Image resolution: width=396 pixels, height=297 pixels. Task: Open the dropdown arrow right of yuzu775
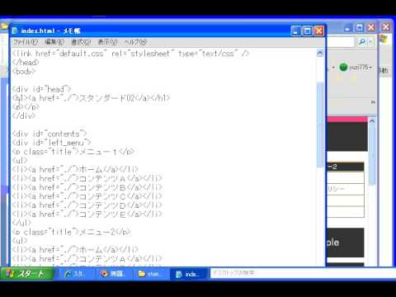pyautogui.click(x=370, y=68)
